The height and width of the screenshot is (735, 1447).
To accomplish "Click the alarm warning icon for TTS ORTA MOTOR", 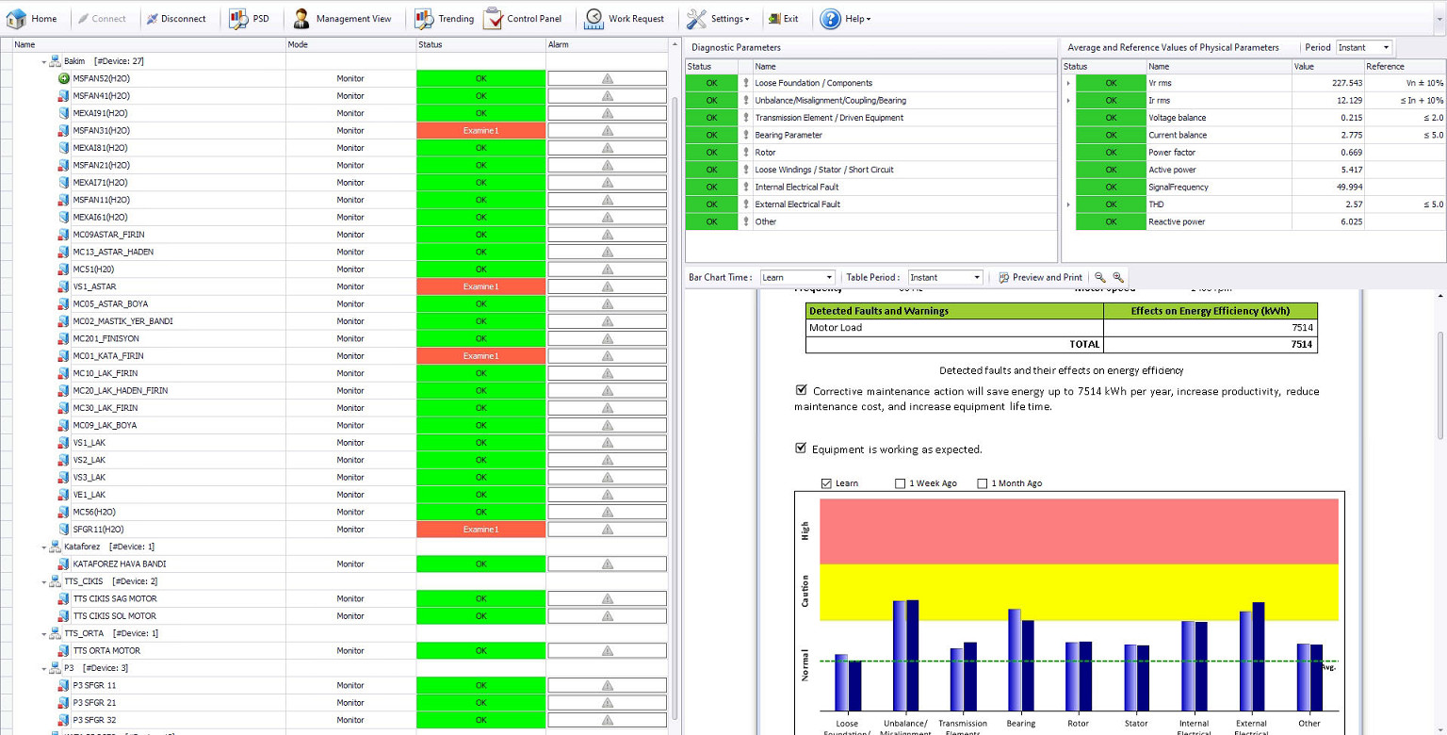I will pos(607,650).
